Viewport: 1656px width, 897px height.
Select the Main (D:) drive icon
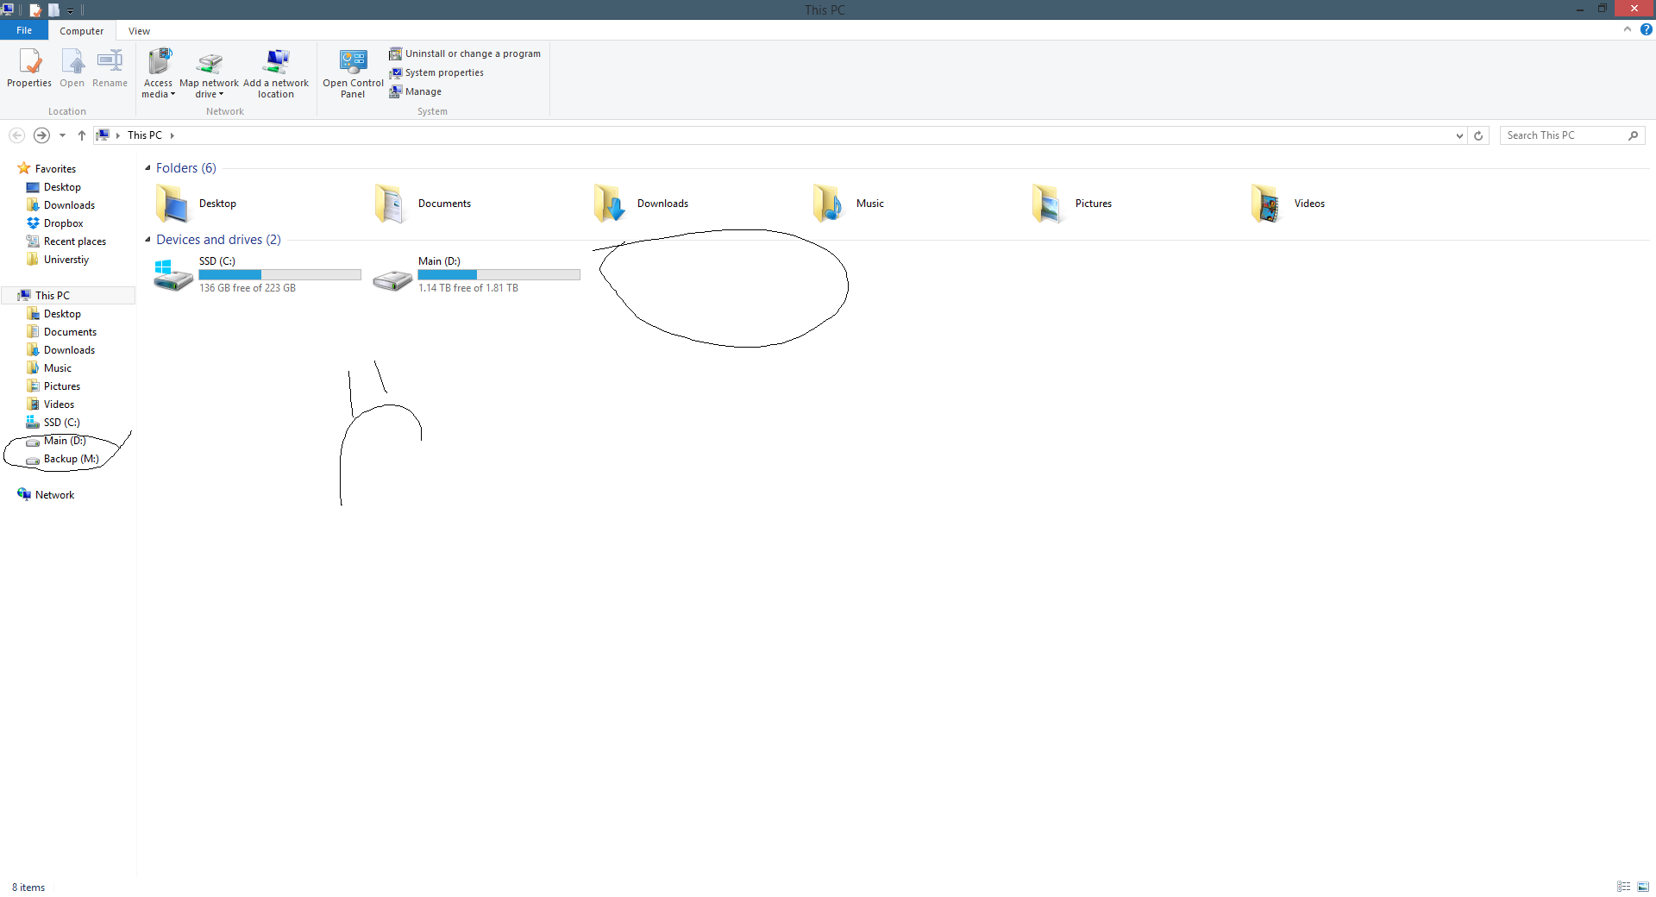[392, 279]
